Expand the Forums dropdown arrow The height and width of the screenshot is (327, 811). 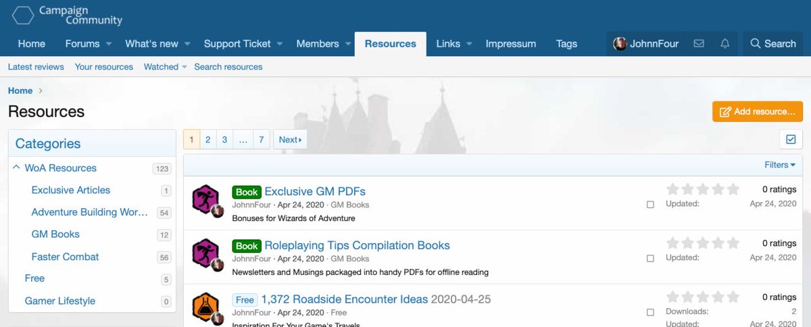point(108,44)
